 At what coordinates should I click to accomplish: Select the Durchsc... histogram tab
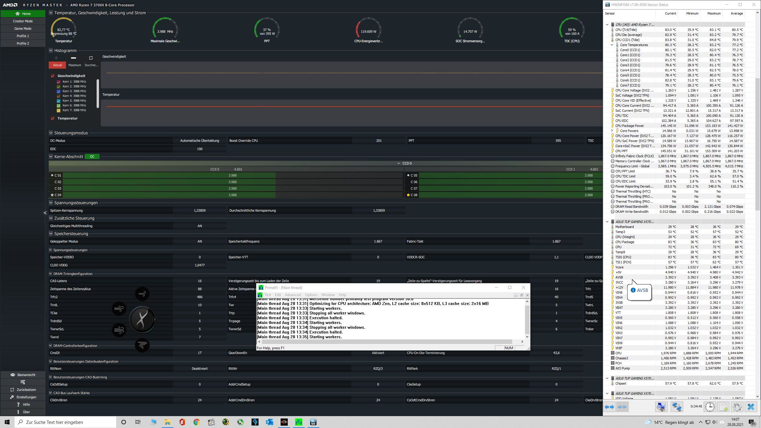point(91,65)
